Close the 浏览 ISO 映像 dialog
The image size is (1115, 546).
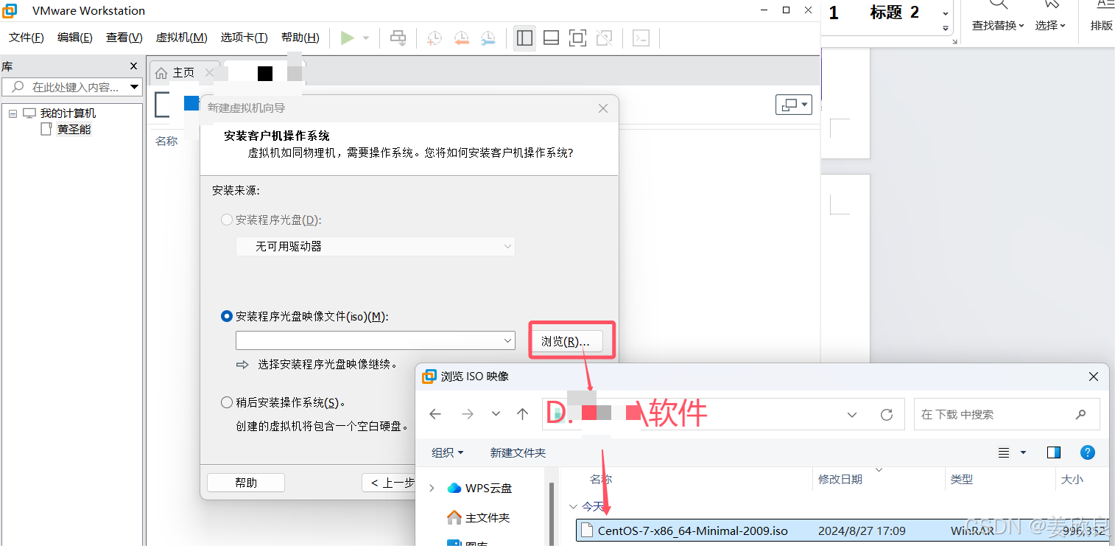pos(1094,377)
